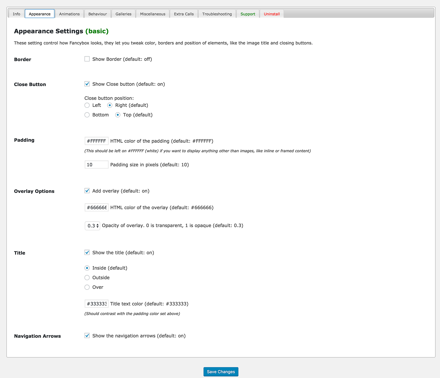Open the Troubleshooting tab
The image size is (440, 378).
point(217,14)
